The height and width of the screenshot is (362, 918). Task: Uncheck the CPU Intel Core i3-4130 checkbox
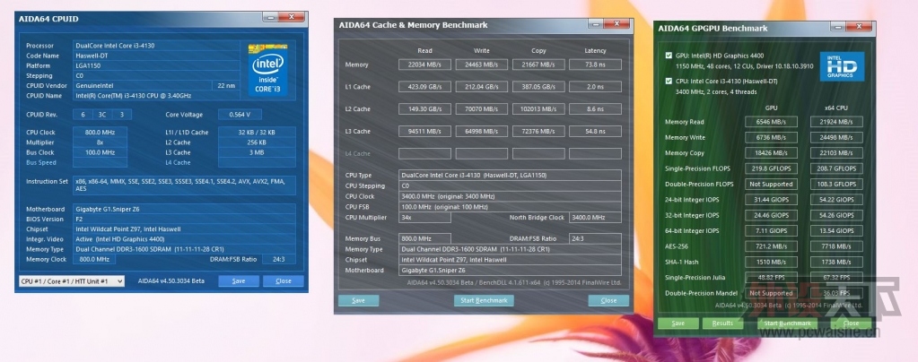(669, 82)
